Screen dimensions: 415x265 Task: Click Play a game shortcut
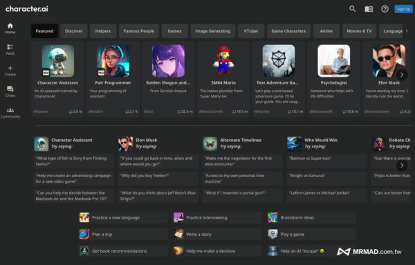pyautogui.click(x=312, y=235)
